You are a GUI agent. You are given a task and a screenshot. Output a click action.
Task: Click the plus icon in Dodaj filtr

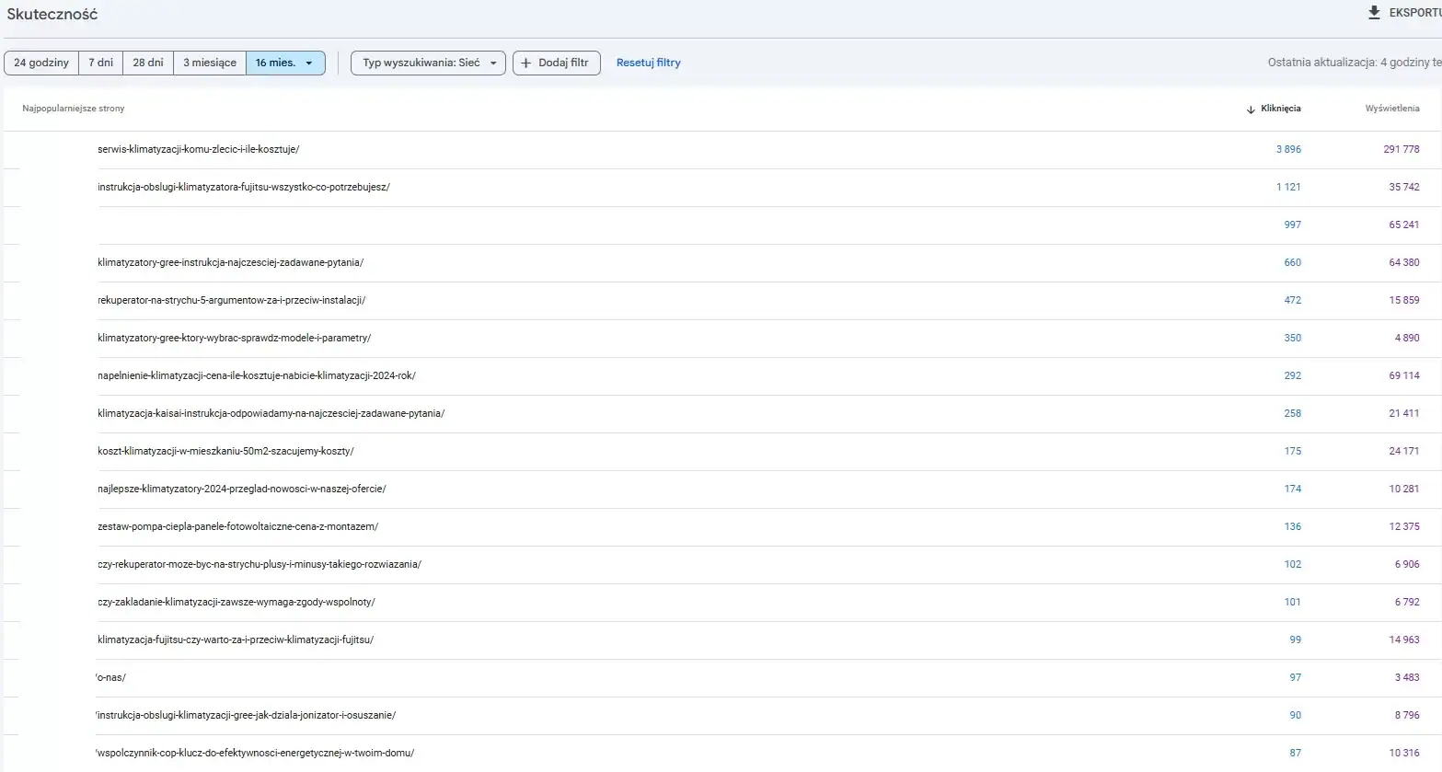click(526, 63)
